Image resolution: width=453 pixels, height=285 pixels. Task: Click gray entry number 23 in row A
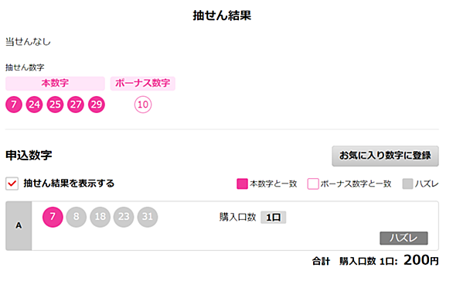(124, 217)
